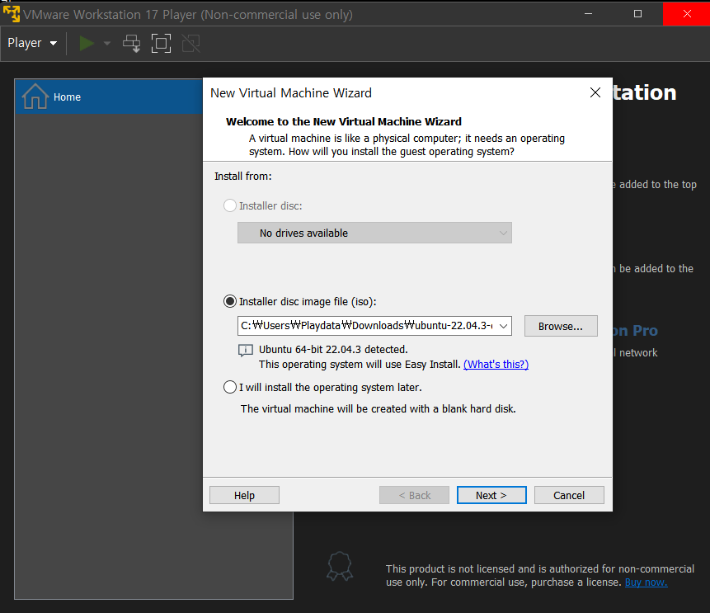The width and height of the screenshot is (710, 613).
Task: Open the No drives available dropdown
Action: [x=374, y=233]
